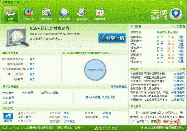The width and height of the screenshot is (187, 131).
Task: Open news 中国首例H7N9禽流感孕妇产下女
Action: pyautogui.click(x=149, y=100)
